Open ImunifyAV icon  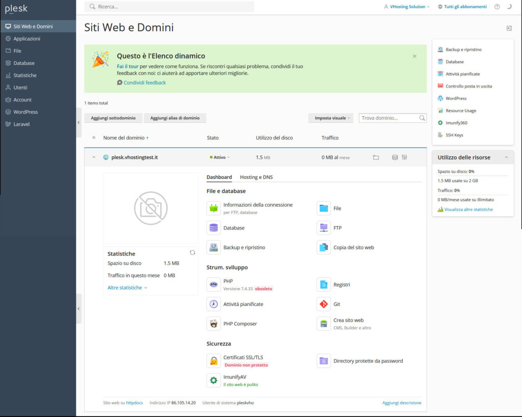click(214, 380)
